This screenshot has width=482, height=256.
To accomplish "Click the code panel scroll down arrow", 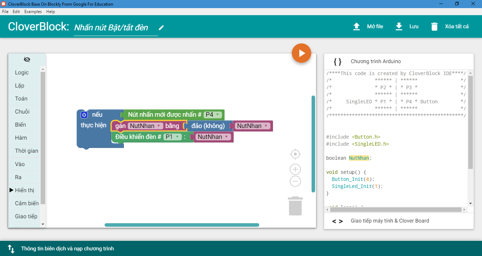I will tap(470, 203).
